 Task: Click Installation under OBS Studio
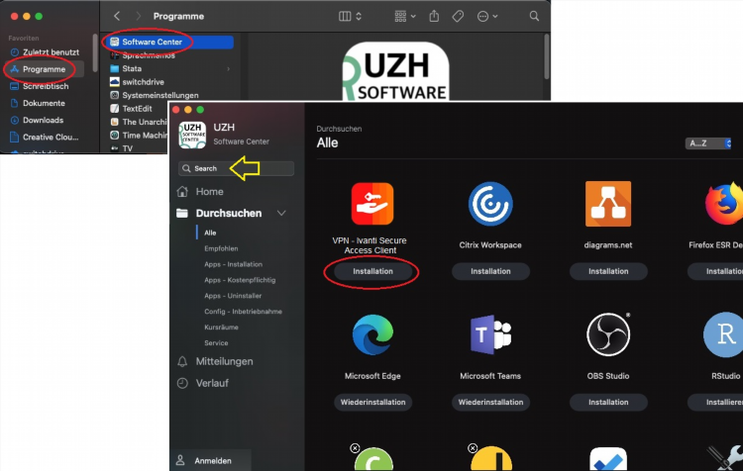click(608, 402)
